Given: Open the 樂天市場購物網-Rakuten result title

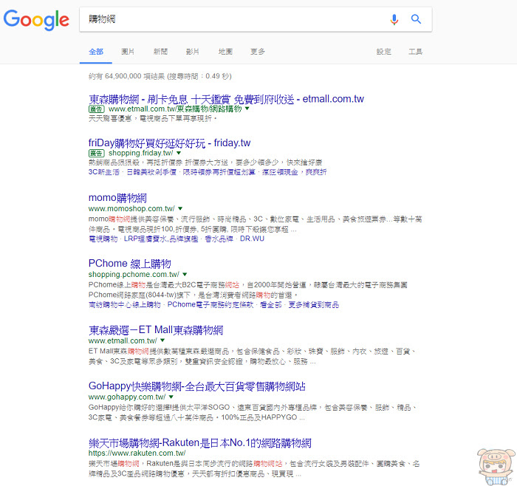Looking at the screenshot, I should coord(200,443).
